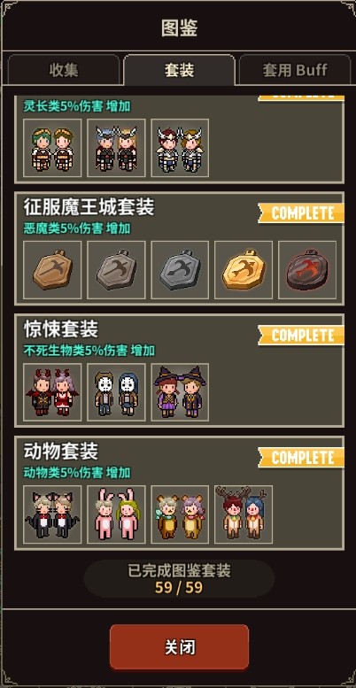Select the winged helmet armor pair
The image size is (356, 688).
(x=116, y=148)
